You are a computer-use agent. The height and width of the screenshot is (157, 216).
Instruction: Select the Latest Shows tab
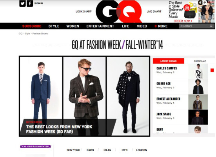click(x=169, y=61)
